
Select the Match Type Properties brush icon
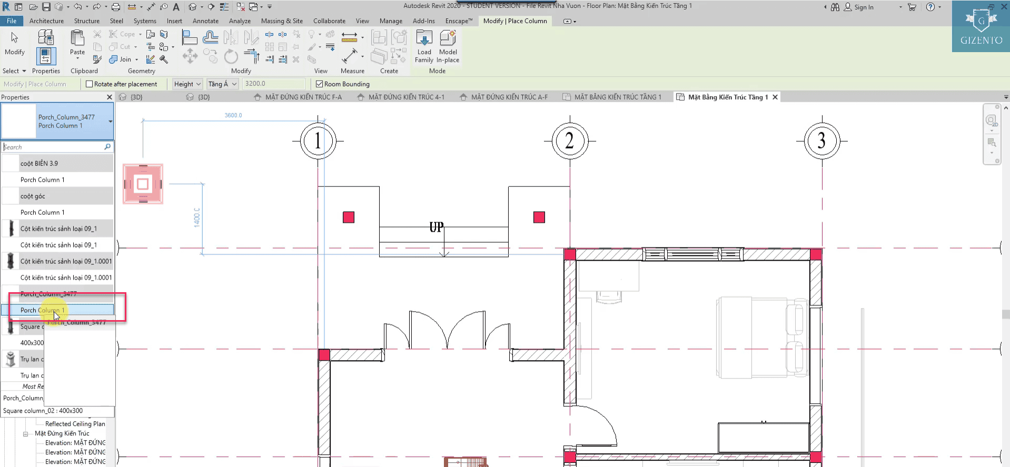(97, 59)
